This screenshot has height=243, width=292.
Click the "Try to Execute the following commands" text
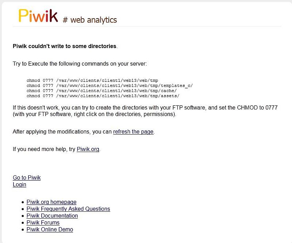[x=80, y=64]
